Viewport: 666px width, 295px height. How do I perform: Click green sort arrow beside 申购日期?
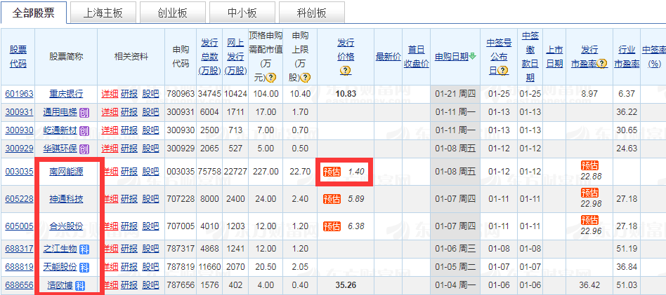coord(473,56)
